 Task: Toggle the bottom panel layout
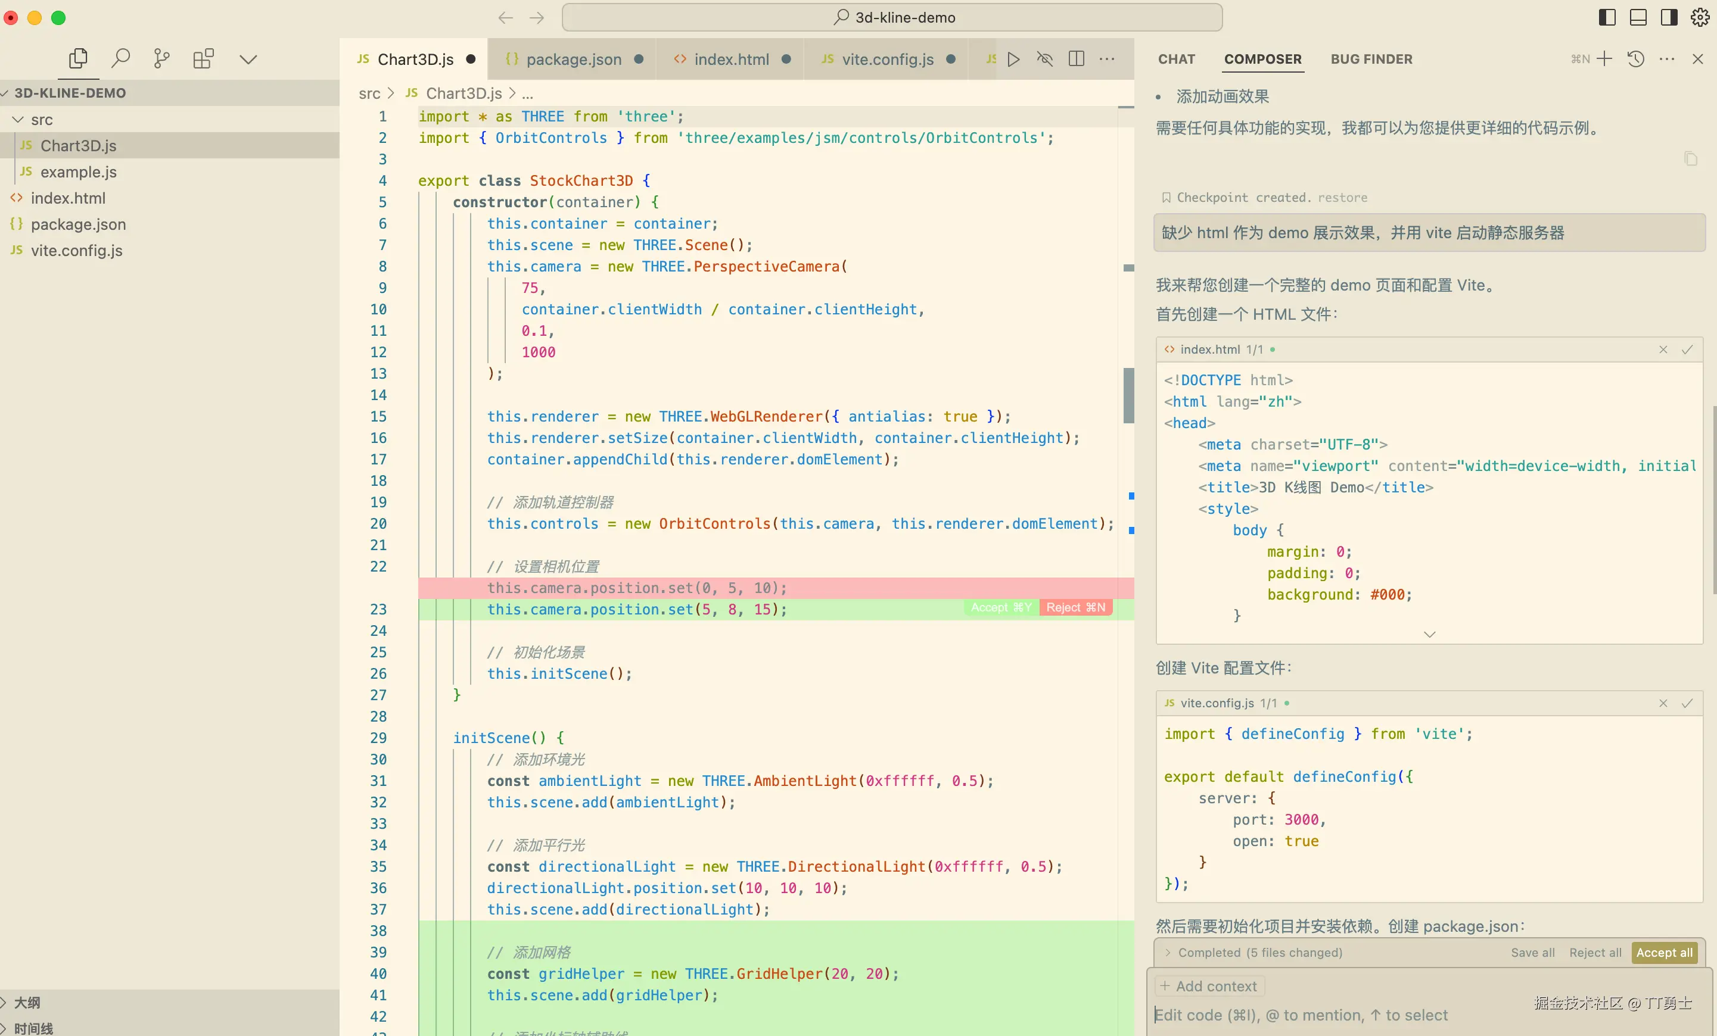[1638, 17]
